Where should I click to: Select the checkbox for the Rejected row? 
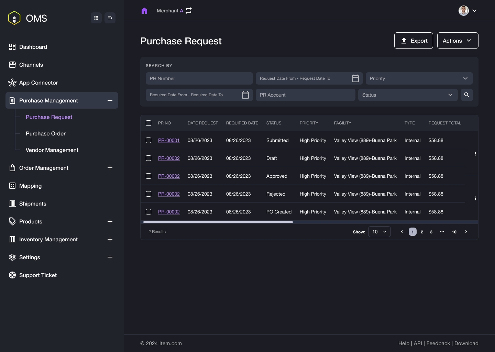[x=148, y=194]
